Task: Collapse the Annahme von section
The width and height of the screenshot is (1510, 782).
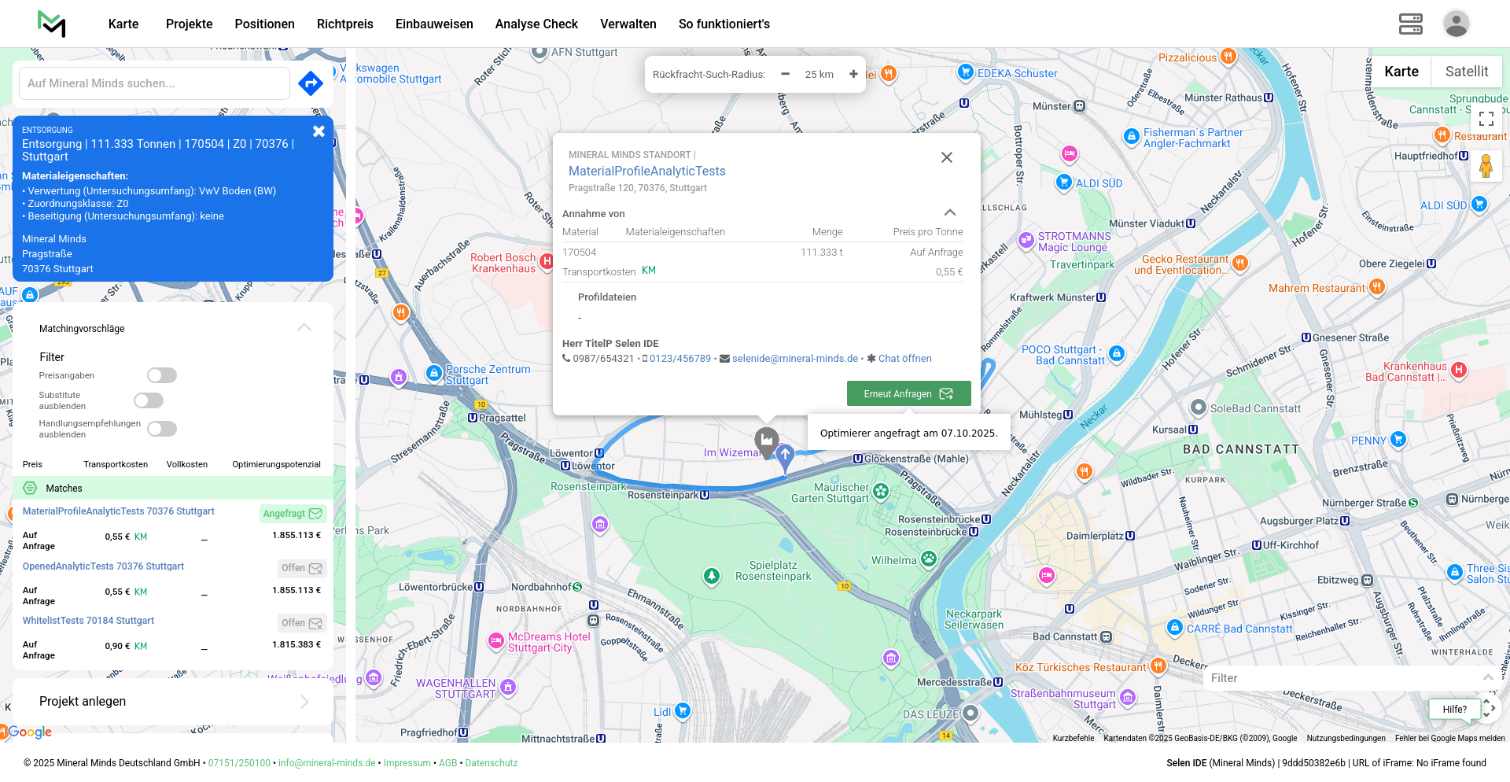Action: (949, 213)
